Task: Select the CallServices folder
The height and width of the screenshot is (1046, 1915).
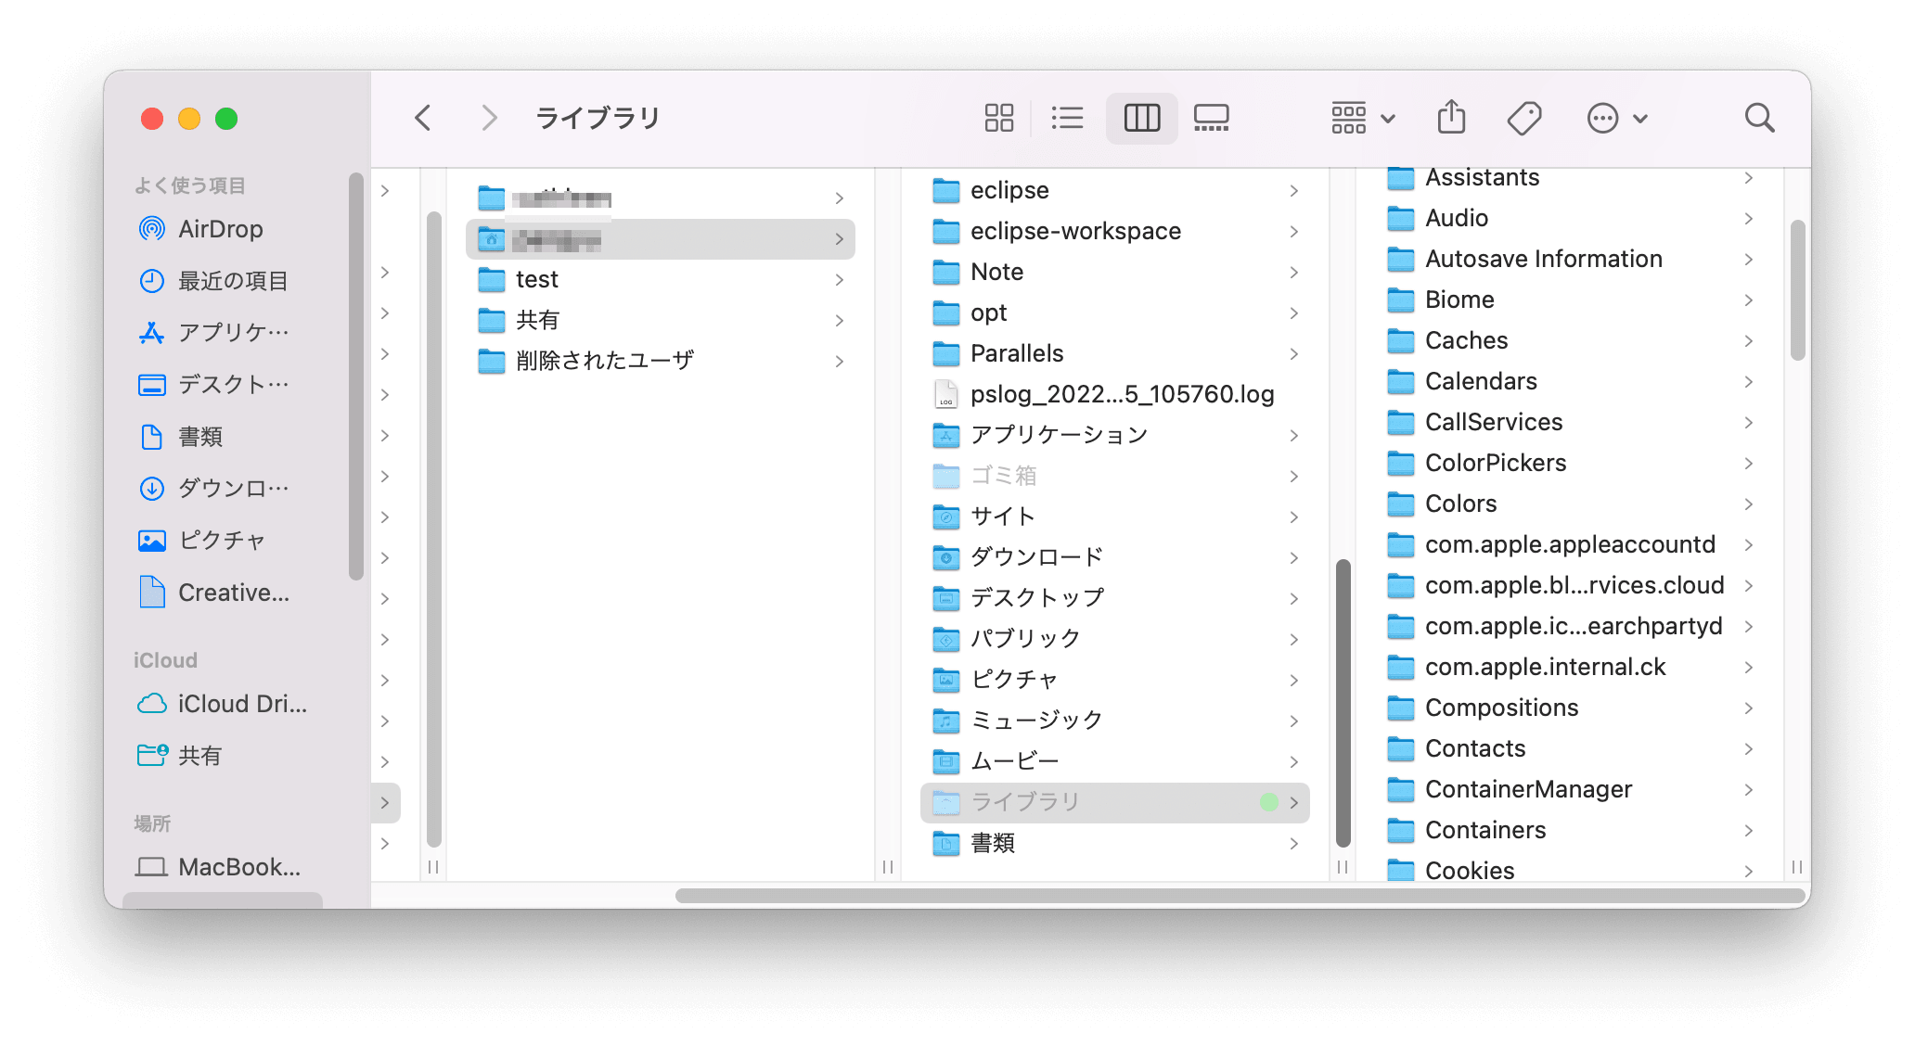Action: [1569, 422]
